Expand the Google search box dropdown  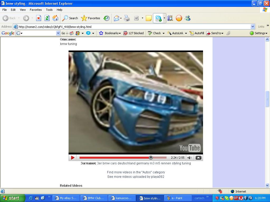[58, 33]
